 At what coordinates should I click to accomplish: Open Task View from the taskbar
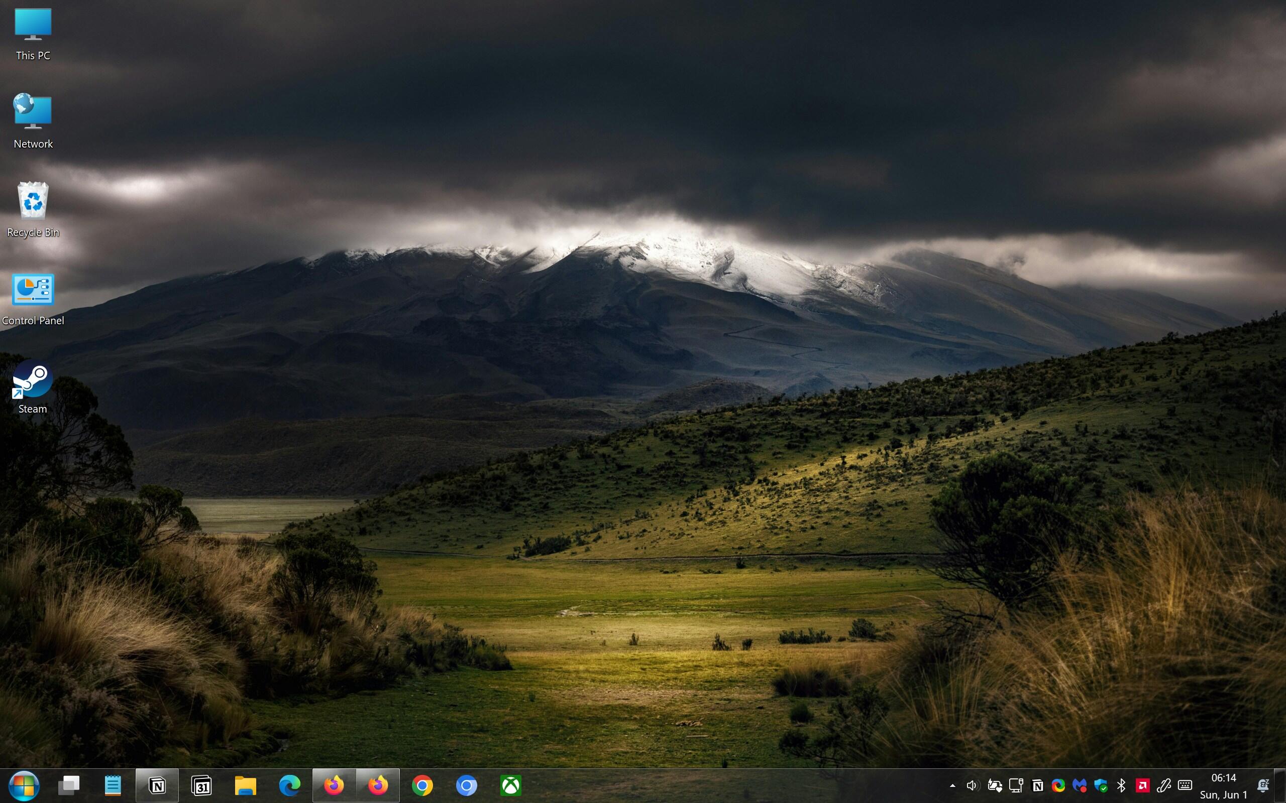(69, 784)
